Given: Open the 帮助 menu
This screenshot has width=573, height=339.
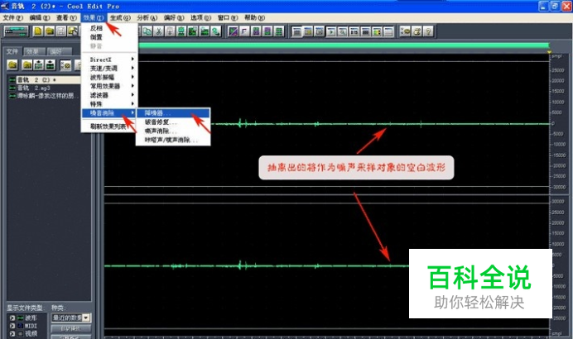Looking at the screenshot, I should point(254,17).
